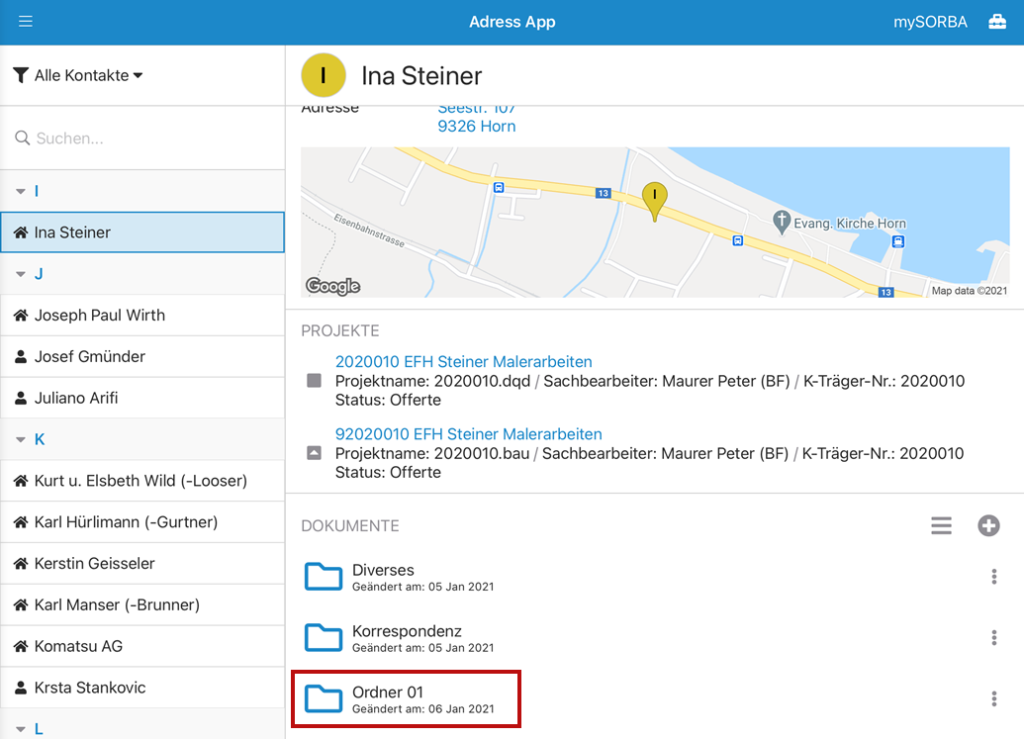The image size is (1024, 739).
Task: Open the Dokumente list view menu
Action: (941, 525)
